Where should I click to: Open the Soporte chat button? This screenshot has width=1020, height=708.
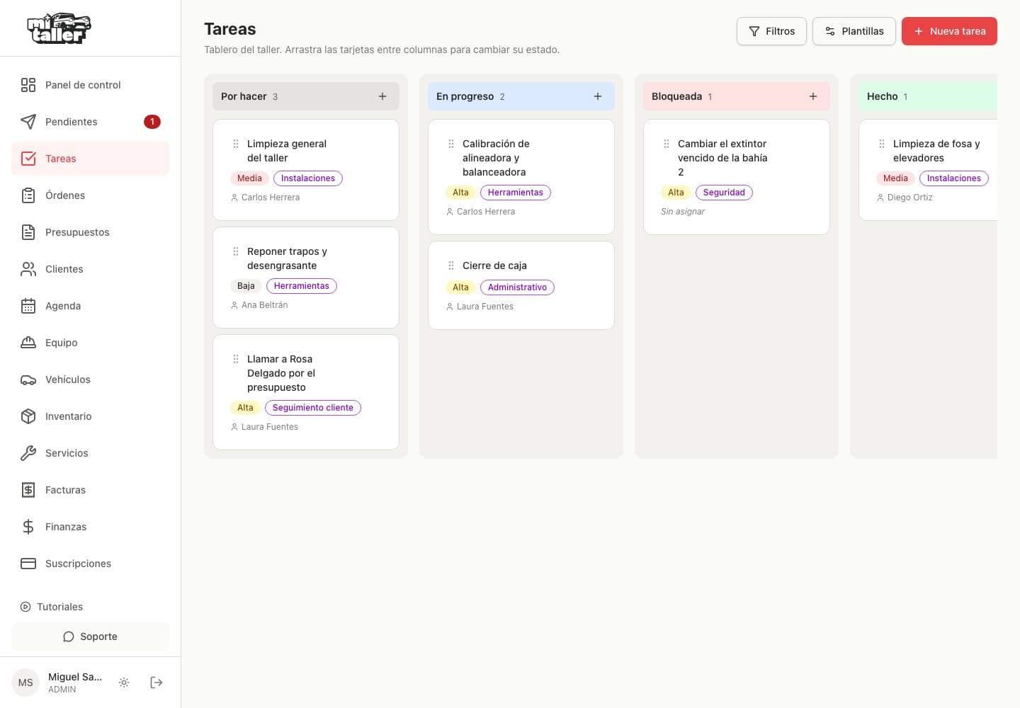[x=90, y=636]
